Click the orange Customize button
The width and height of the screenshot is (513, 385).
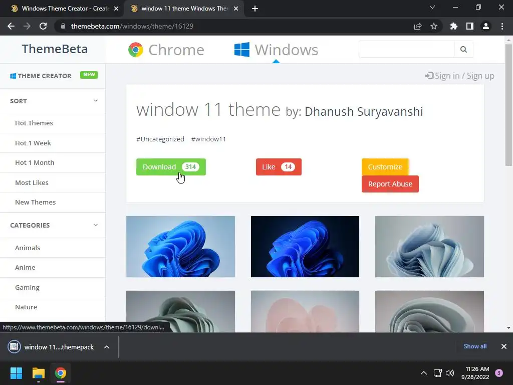click(x=385, y=167)
